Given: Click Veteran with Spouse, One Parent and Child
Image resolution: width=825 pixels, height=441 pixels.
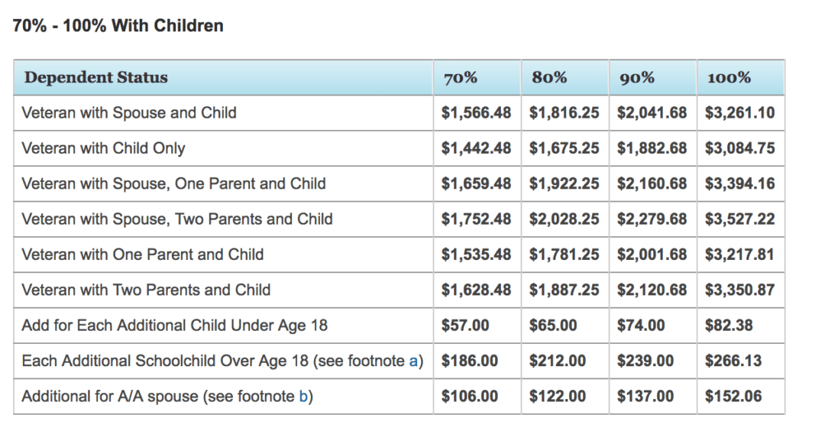Looking at the screenshot, I should point(173,183).
